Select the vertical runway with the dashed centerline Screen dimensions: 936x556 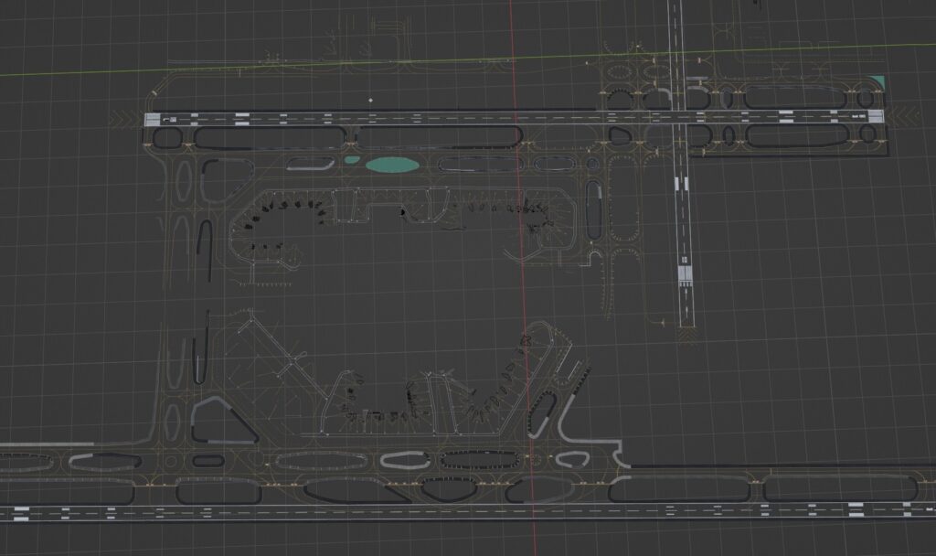681,163
